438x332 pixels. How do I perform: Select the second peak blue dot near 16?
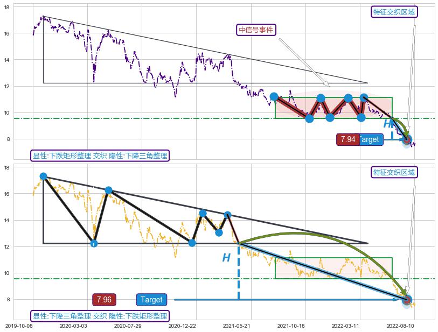click(x=108, y=190)
